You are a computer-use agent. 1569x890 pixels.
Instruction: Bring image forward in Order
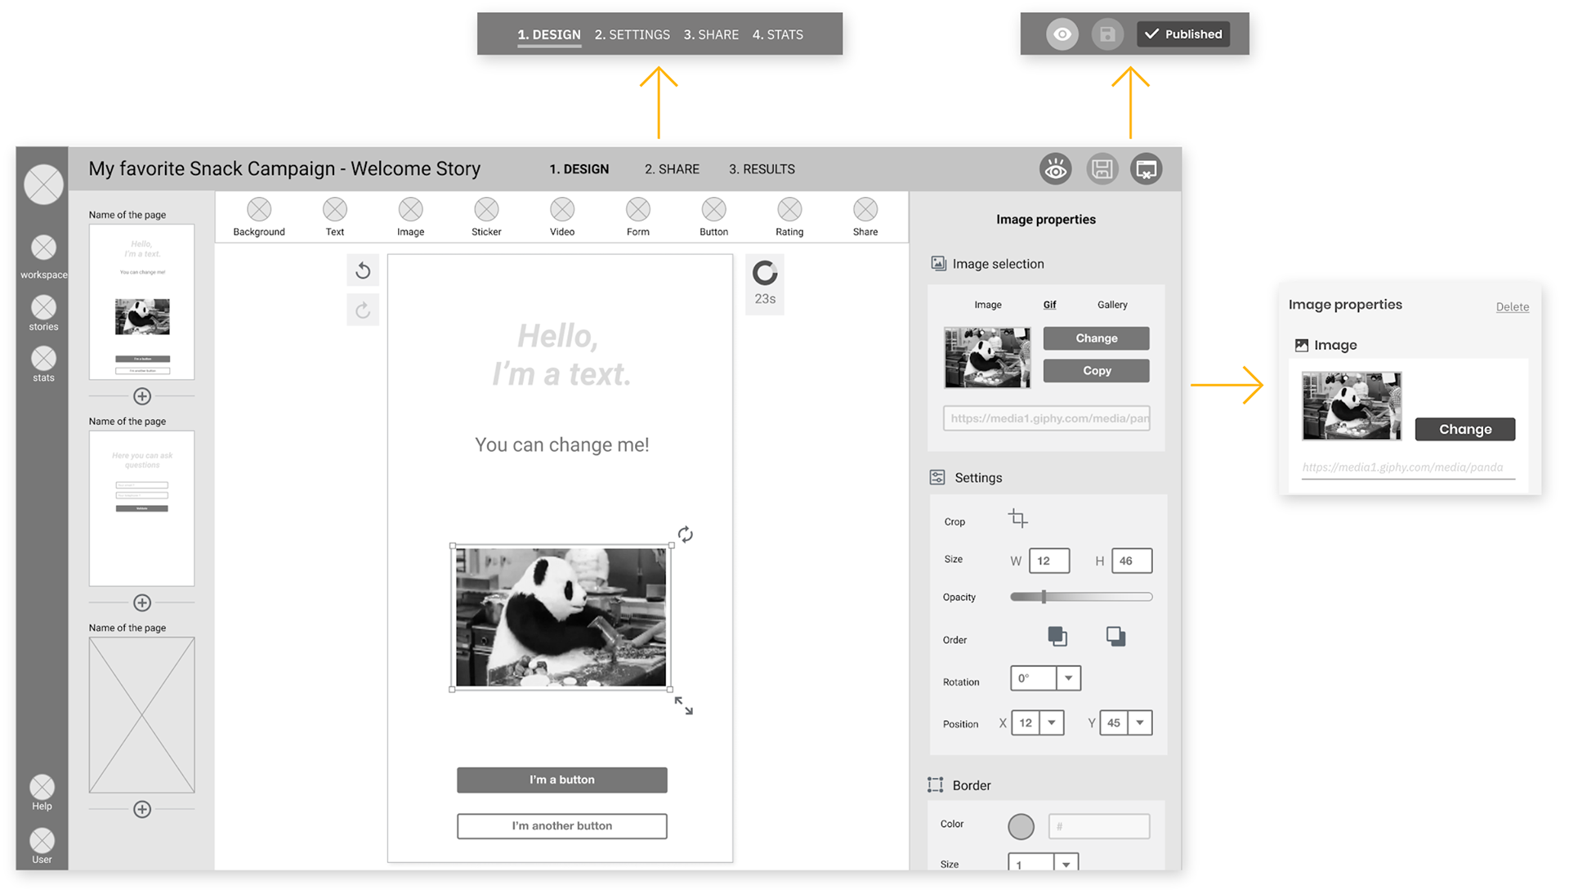1057,637
